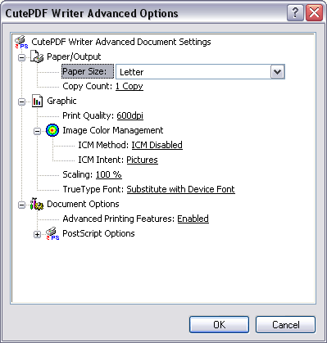This screenshot has height=343, width=327.
Task: Close the Advanced Options dialog
Action: point(314,12)
